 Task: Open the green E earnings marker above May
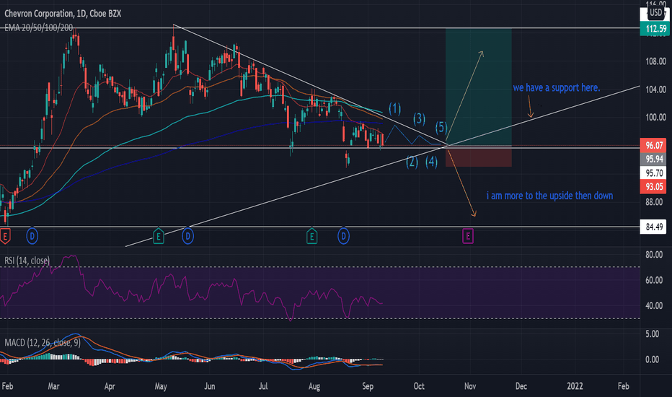pyautogui.click(x=158, y=236)
